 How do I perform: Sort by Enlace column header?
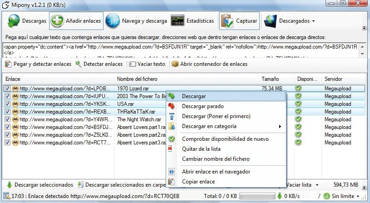58,79
